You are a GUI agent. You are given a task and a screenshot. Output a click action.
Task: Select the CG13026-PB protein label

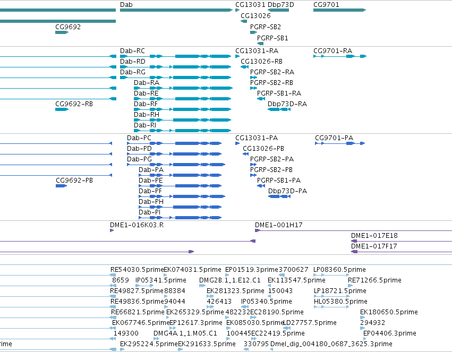[263, 149]
